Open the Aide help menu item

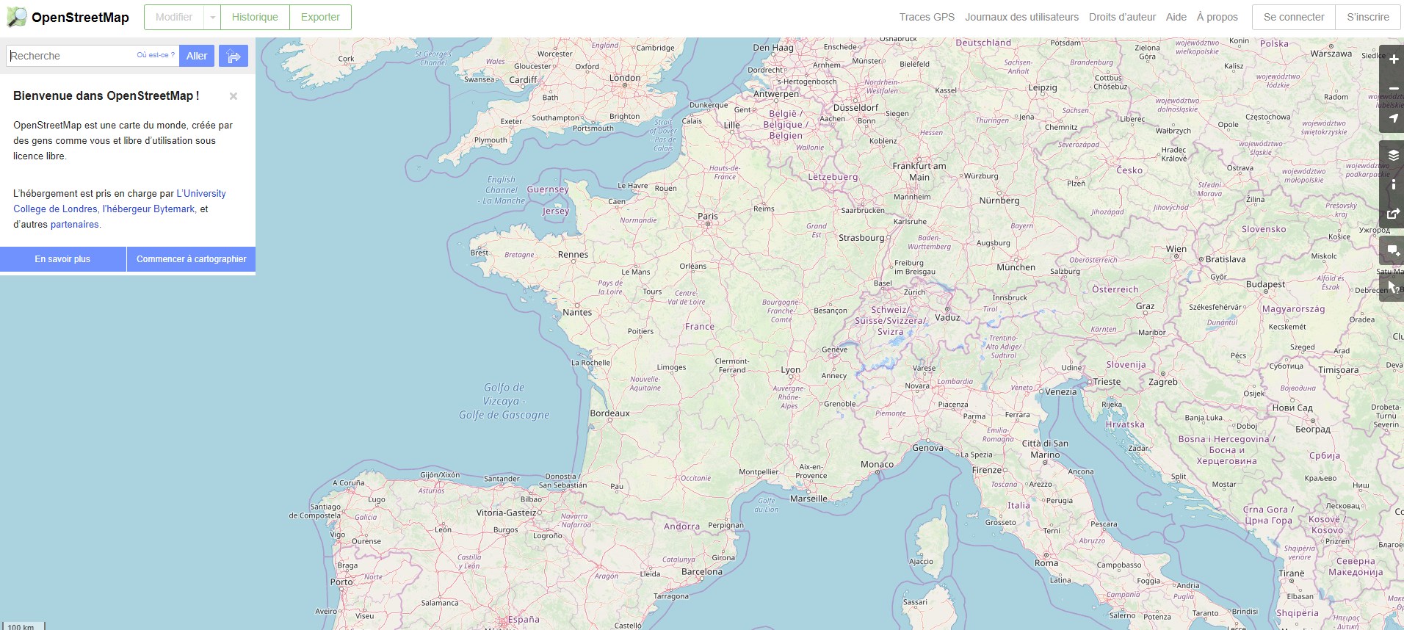point(1176,17)
